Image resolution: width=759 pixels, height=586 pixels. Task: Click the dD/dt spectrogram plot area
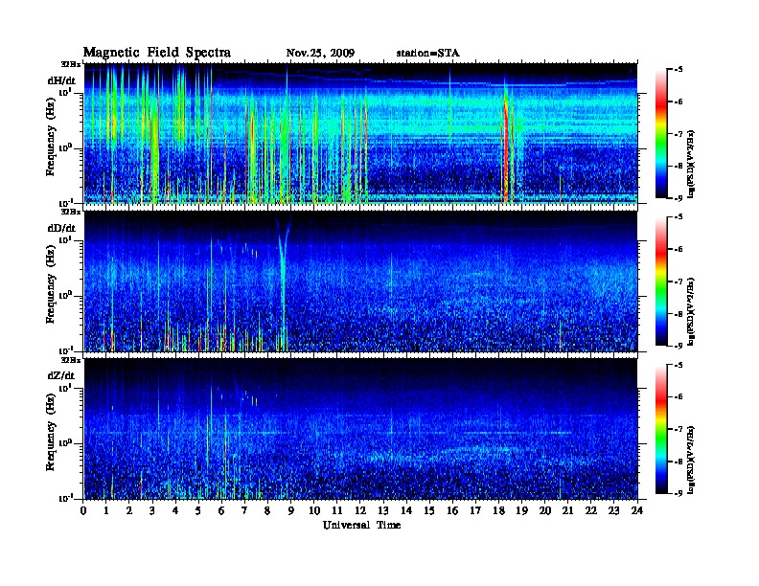pyautogui.click(x=360, y=282)
